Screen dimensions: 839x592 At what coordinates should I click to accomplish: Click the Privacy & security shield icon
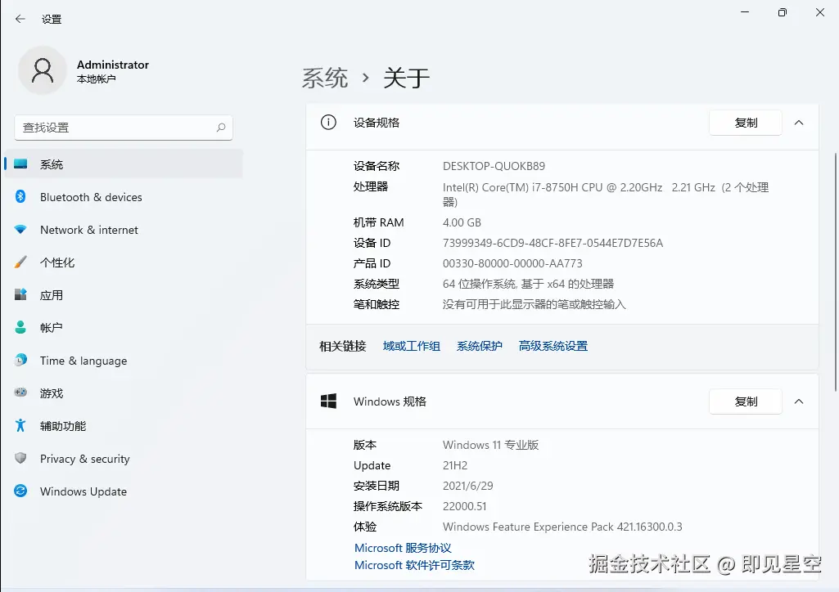pyautogui.click(x=20, y=459)
